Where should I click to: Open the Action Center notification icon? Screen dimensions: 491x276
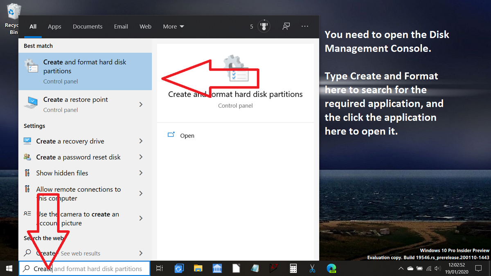click(478, 269)
